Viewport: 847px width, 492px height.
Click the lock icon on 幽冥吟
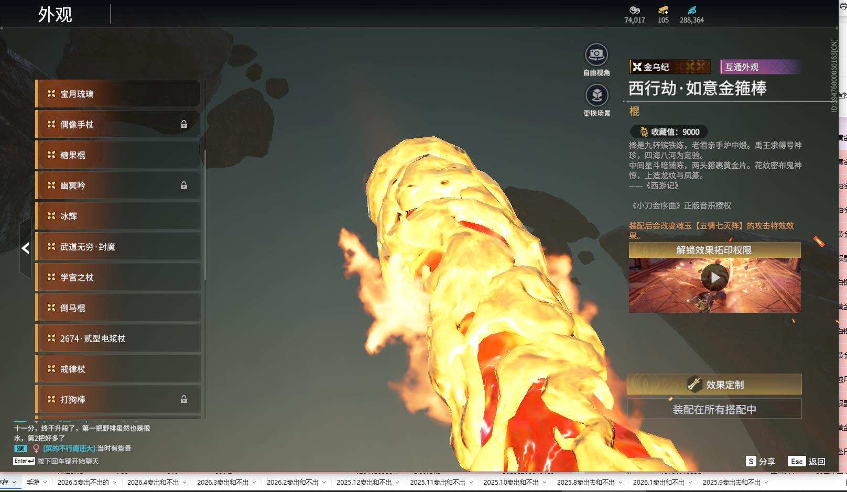[x=184, y=185]
